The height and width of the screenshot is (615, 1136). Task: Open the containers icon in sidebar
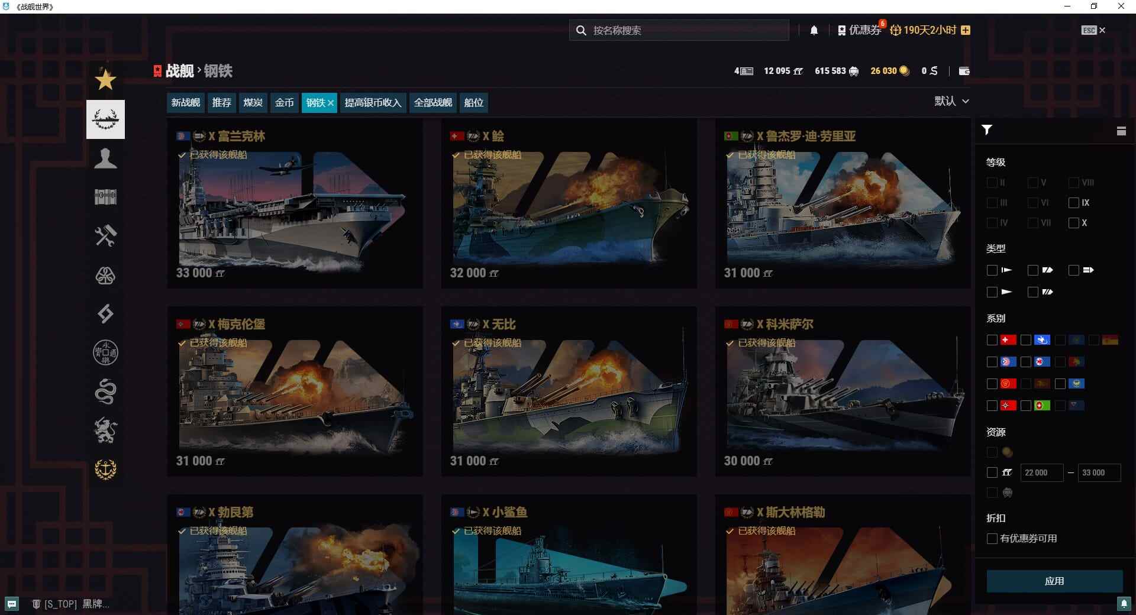pos(105,197)
